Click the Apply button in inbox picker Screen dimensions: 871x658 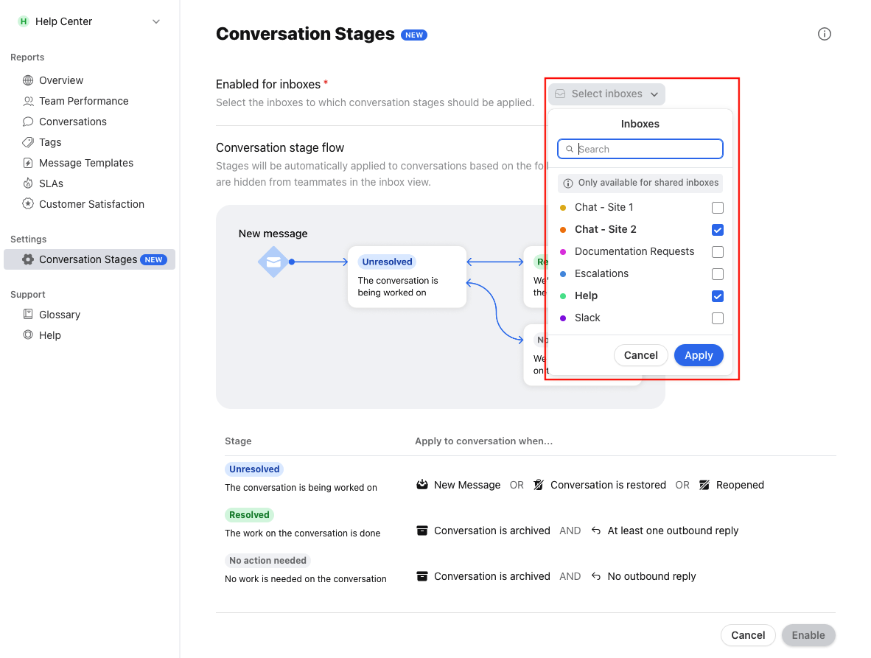pyautogui.click(x=698, y=354)
